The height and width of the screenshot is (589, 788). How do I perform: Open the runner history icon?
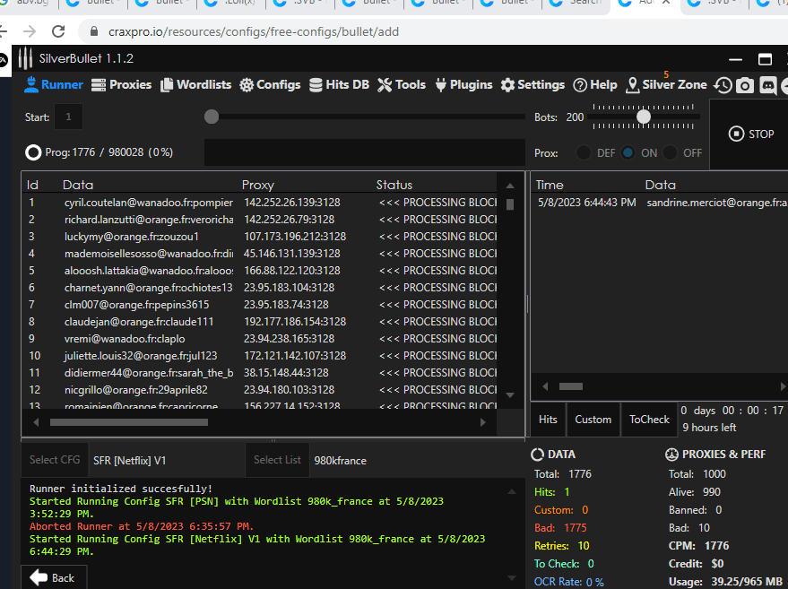pyautogui.click(x=723, y=85)
